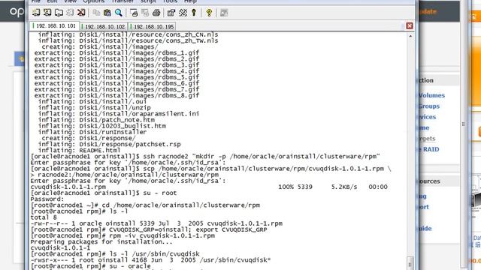Click the line 'inflating: Disk1/patch_note.htm'
This screenshot has height=270, width=481.
[96, 120]
